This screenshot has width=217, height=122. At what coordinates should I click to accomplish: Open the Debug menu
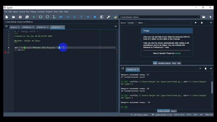pyautogui.click(x=33, y=12)
